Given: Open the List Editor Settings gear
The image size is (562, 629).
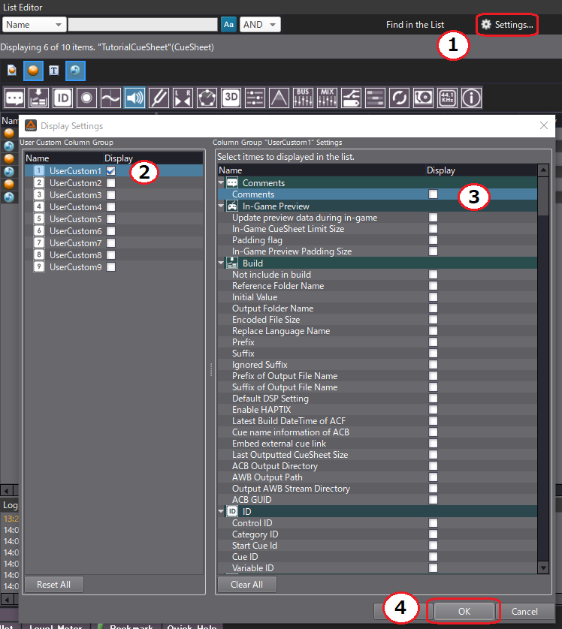Looking at the screenshot, I should point(507,25).
